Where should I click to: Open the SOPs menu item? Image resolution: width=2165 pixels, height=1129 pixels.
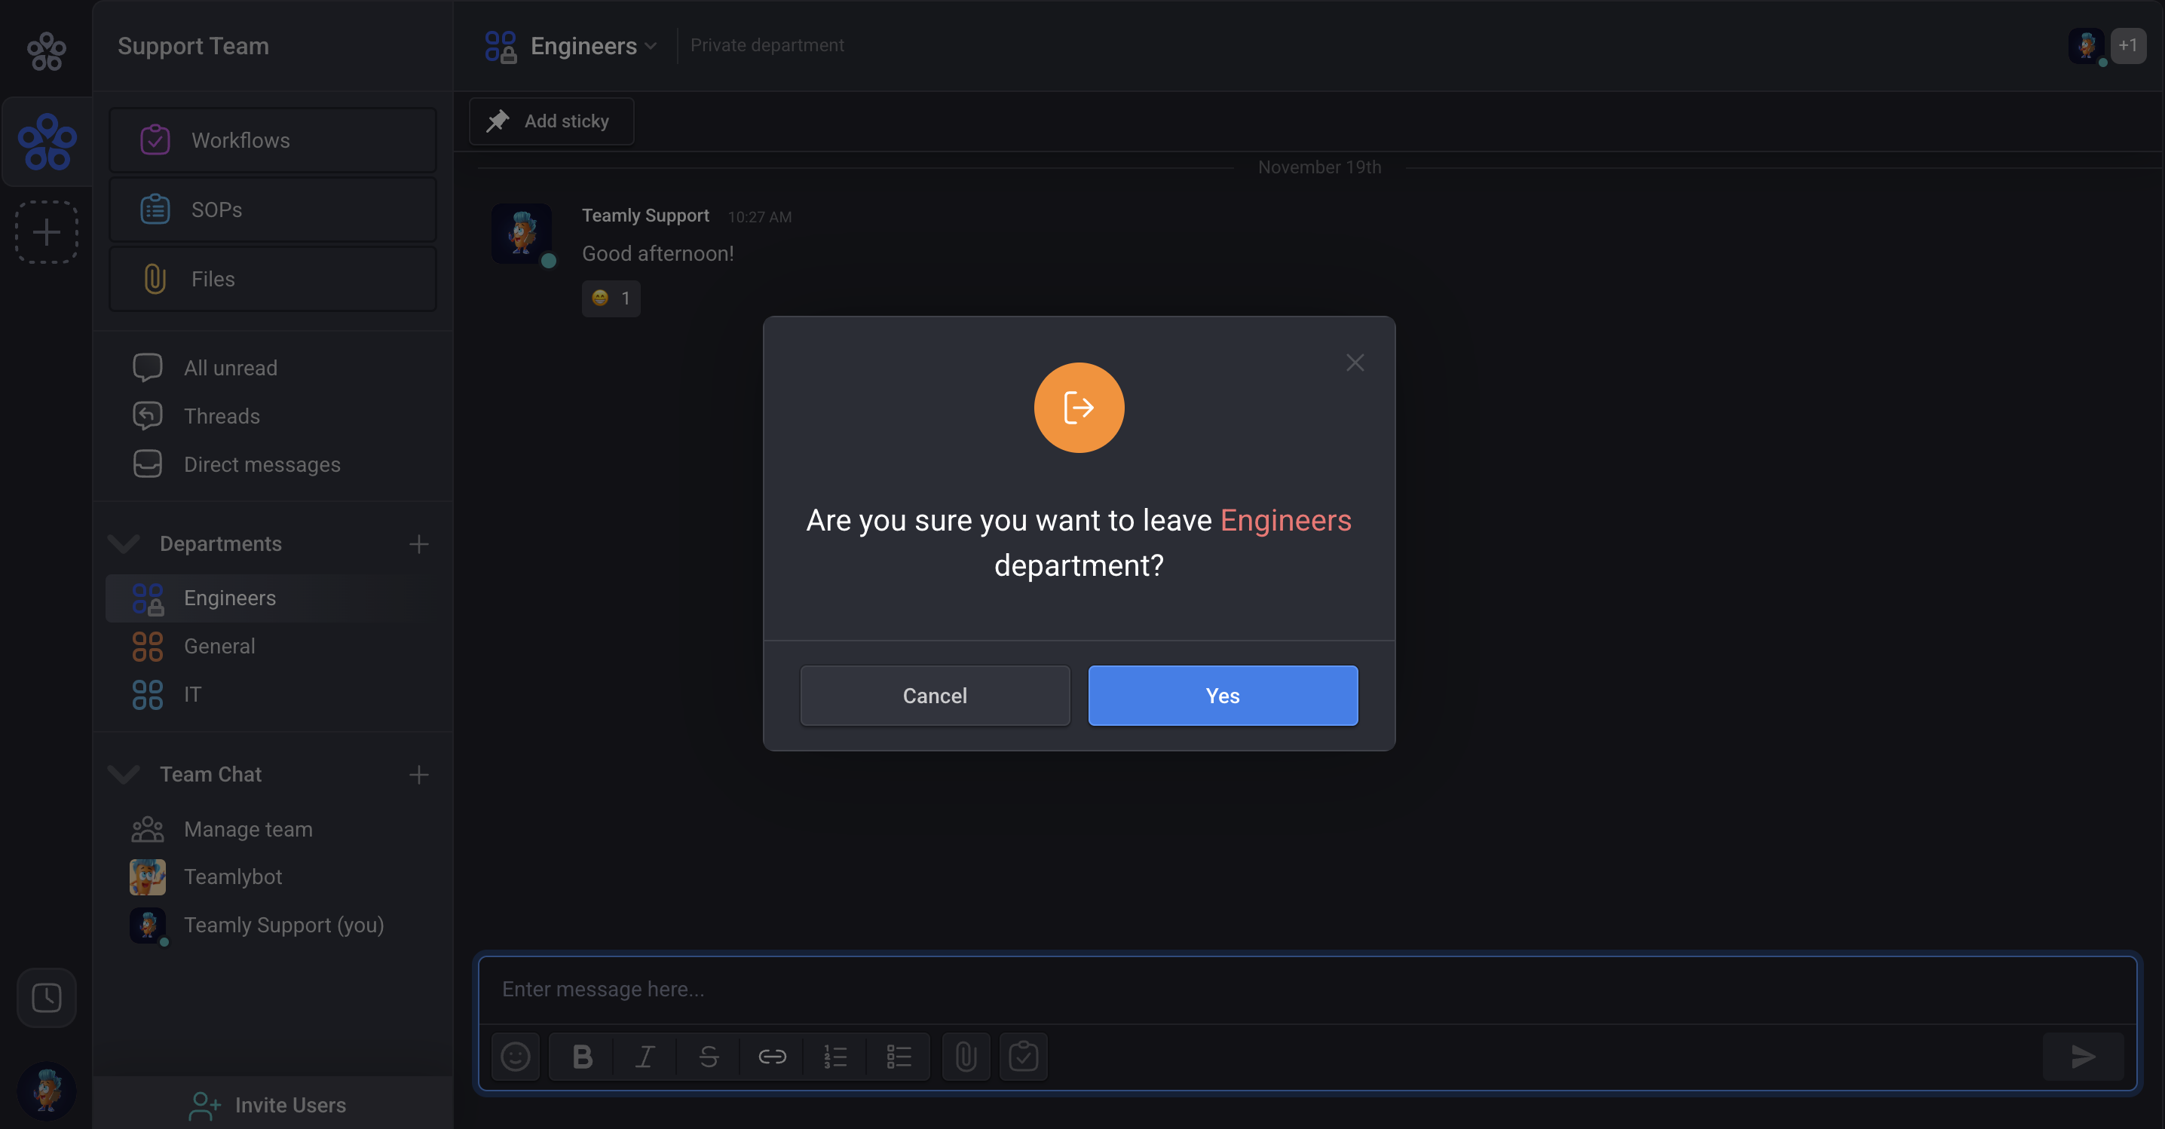(x=272, y=210)
